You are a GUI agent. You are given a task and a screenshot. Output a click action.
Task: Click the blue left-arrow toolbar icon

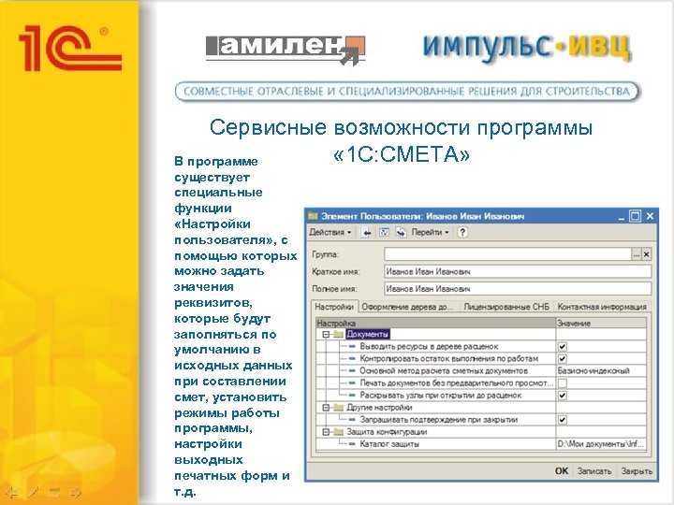(x=366, y=232)
